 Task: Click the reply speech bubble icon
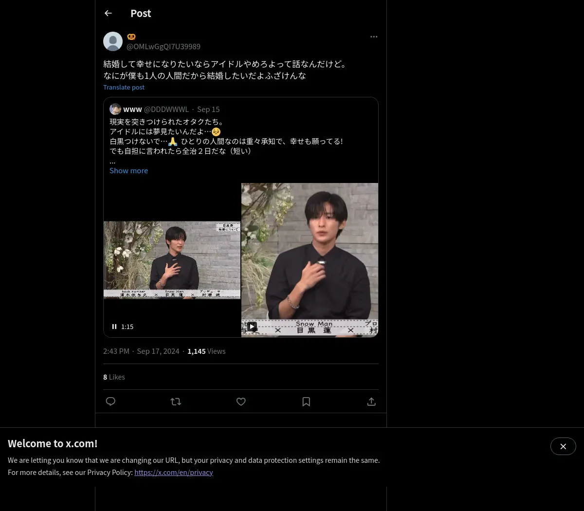(x=110, y=401)
